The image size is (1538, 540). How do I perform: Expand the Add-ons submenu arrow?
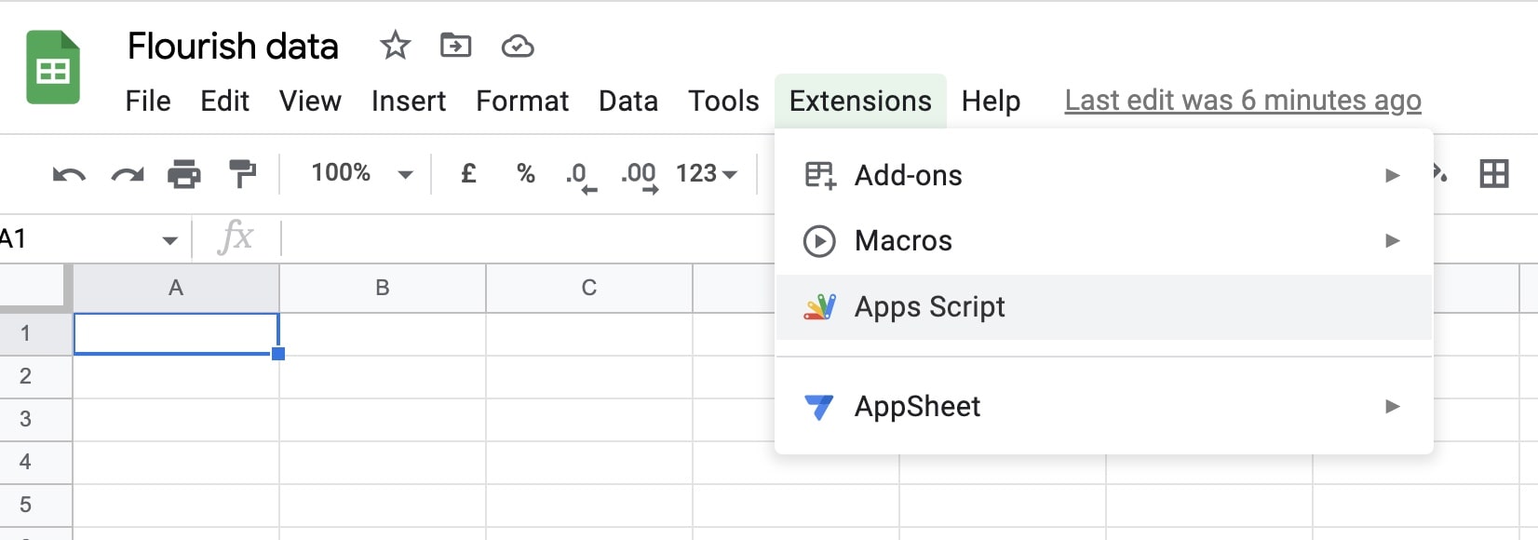pos(1393,175)
